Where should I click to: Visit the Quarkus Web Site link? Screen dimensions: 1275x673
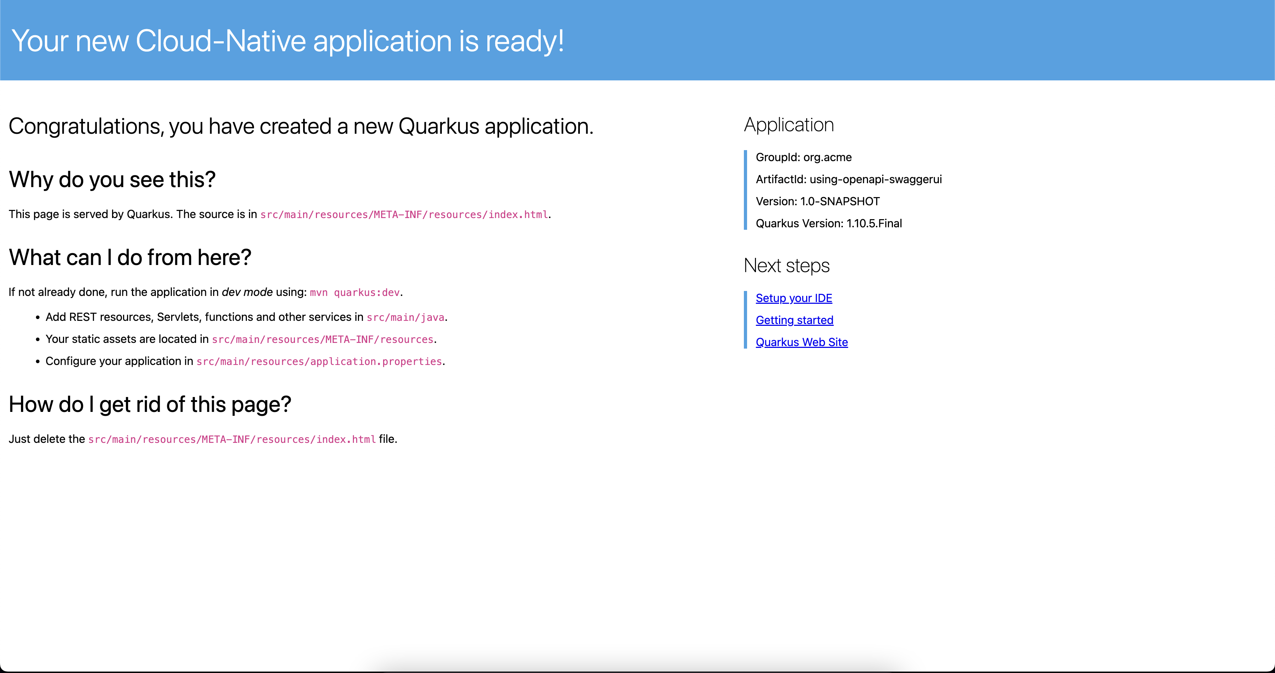click(x=802, y=342)
